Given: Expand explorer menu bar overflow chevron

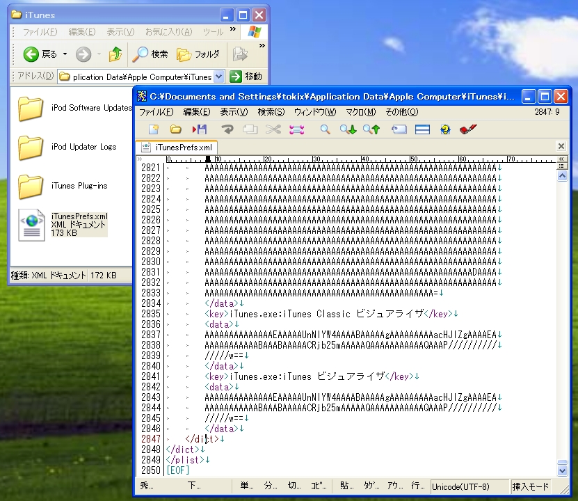Looking at the screenshot, I should (233, 29).
